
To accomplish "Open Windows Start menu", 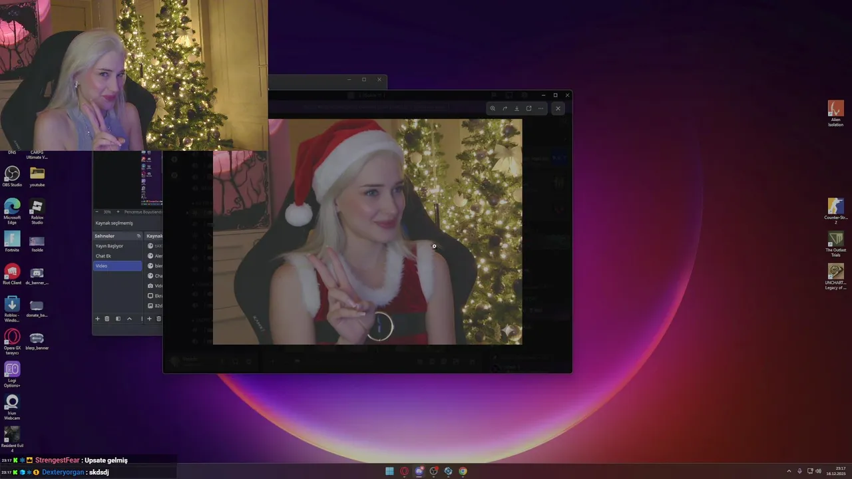I will 389,471.
